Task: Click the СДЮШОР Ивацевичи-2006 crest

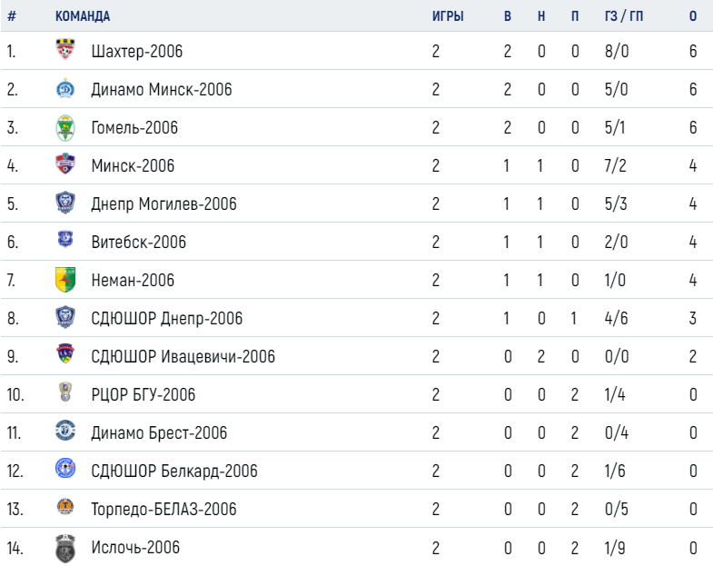Action: click(x=65, y=353)
